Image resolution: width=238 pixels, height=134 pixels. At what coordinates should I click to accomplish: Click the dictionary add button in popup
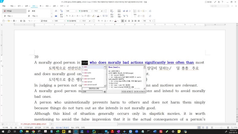tap(127, 91)
